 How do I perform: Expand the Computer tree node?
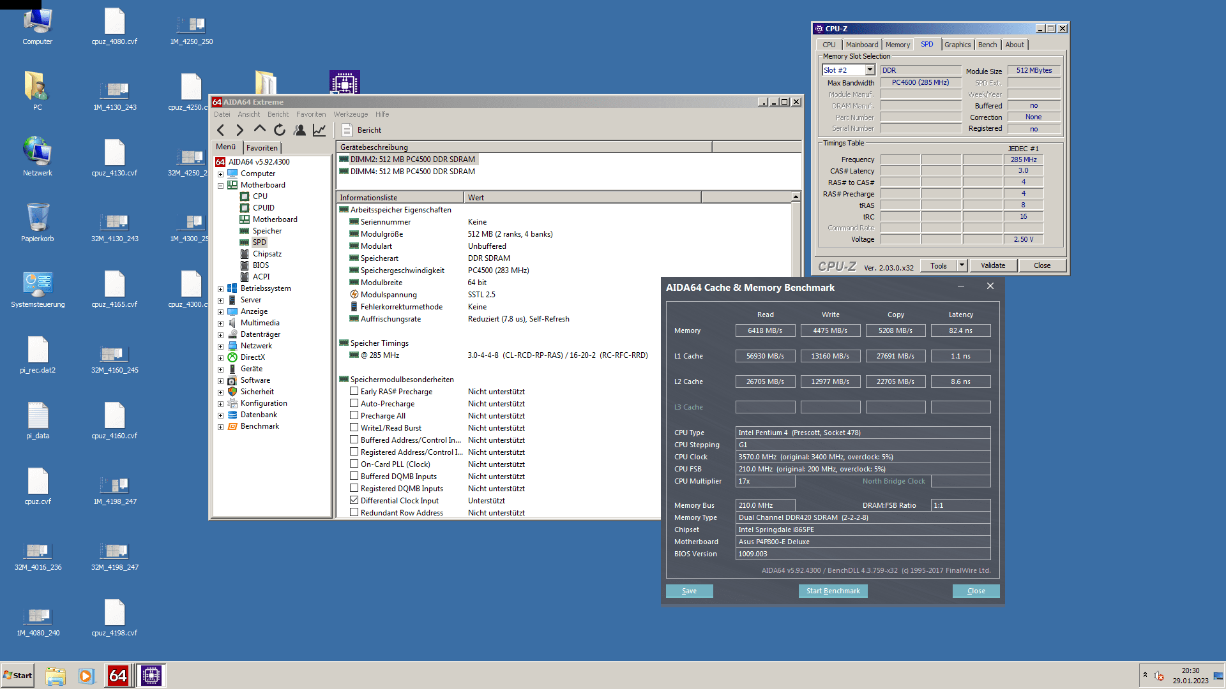tap(220, 174)
